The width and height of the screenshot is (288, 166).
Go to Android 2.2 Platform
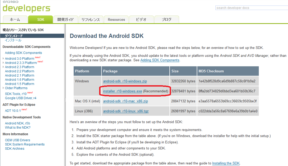19,71
